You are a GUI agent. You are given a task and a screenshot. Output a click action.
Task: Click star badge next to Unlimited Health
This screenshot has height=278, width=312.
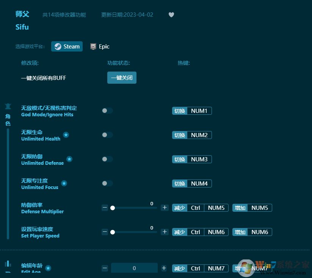(x=66, y=135)
